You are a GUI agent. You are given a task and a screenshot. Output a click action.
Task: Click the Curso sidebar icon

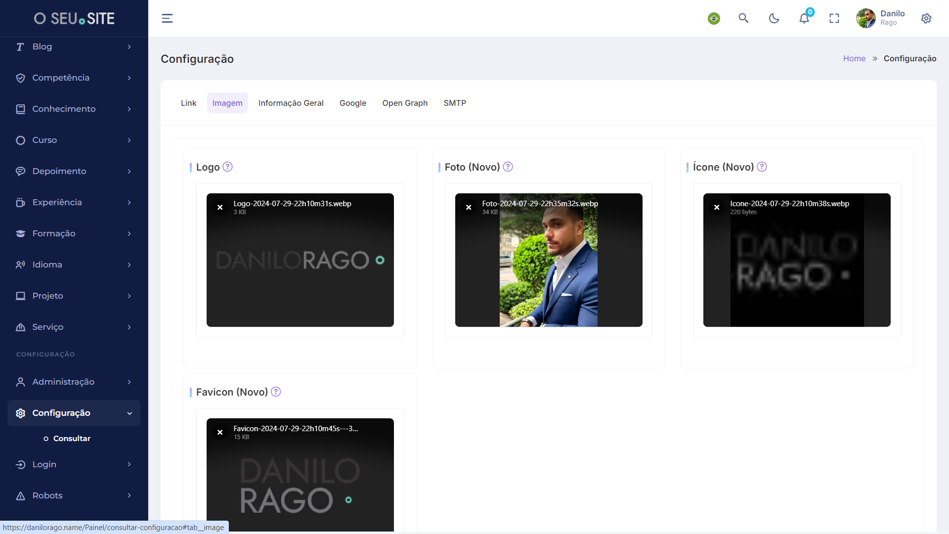[20, 140]
